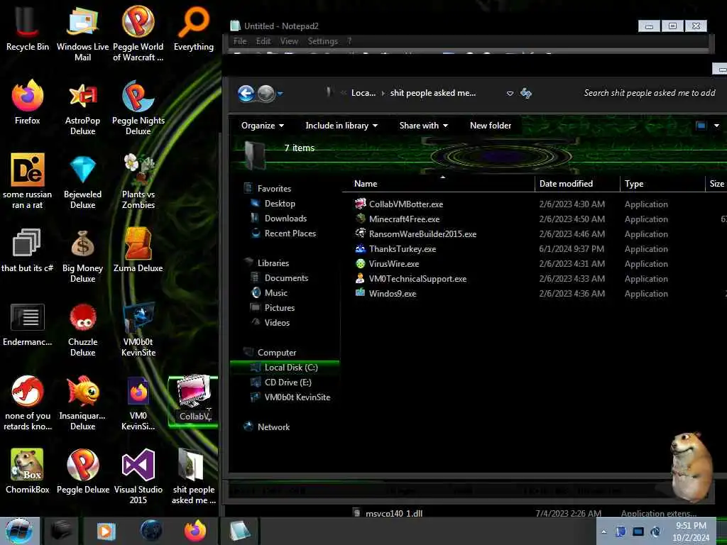Viewport: 727px width, 545px height.
Task: Open Peggle World of Warcraft desktop icon
Action: (x=138, y=33)
